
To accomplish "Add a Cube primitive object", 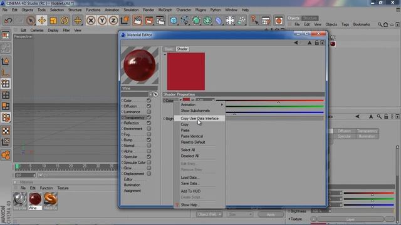I will pos(174,21).
